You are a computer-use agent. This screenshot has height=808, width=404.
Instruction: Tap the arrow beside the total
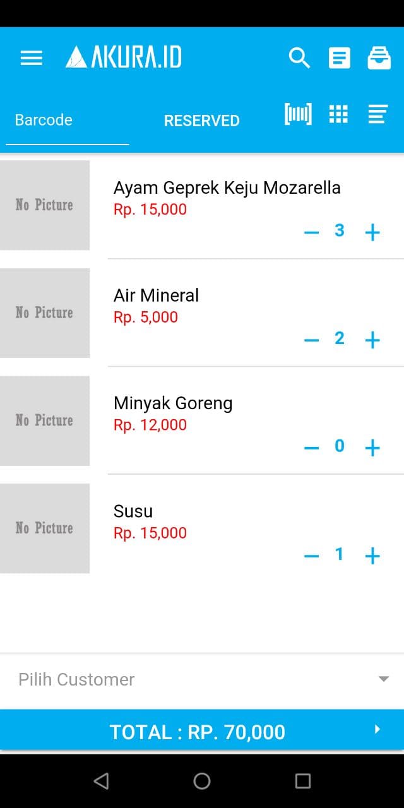coord(377,730)
